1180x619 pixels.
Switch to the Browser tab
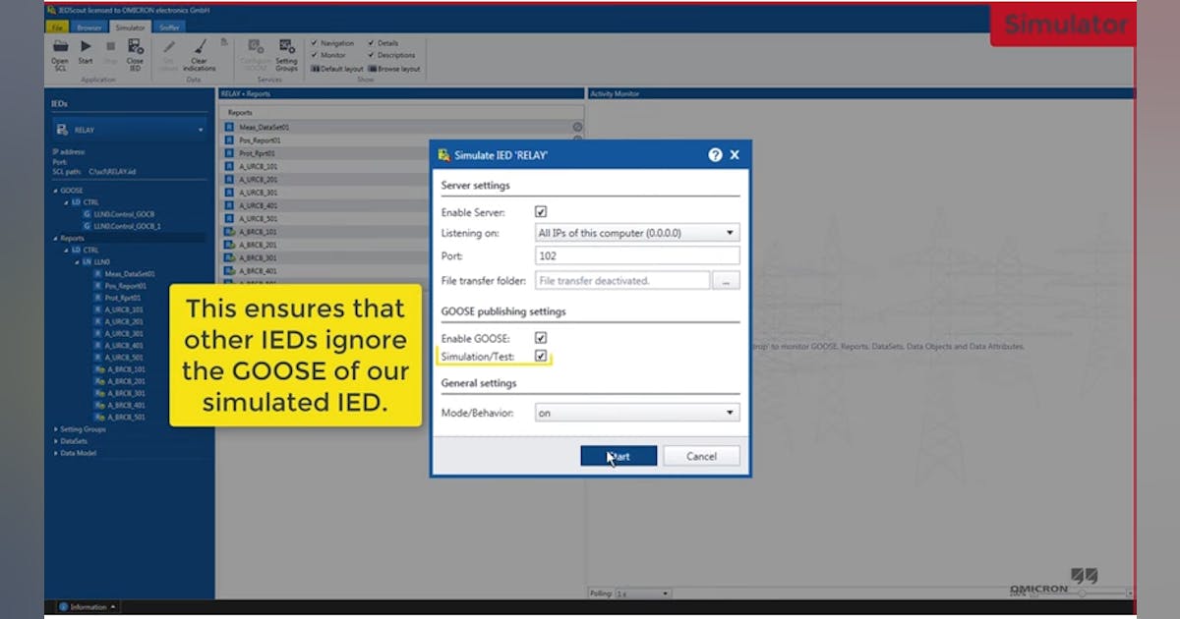click(89, 28)
